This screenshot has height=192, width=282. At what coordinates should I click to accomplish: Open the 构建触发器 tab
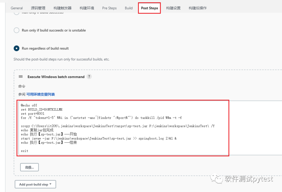62,8
